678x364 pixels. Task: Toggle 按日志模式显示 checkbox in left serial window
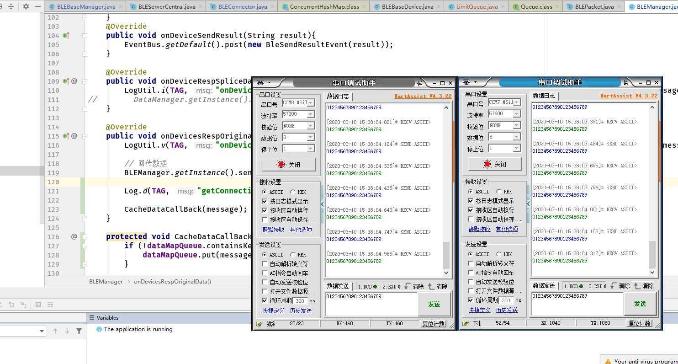(265, 201)
